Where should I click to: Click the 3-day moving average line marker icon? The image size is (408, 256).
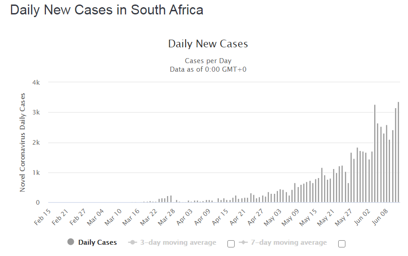click(x=132, y=242)
